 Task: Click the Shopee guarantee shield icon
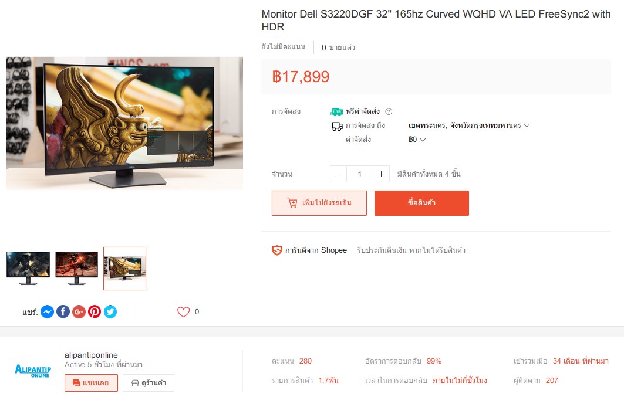click(277, 250)
